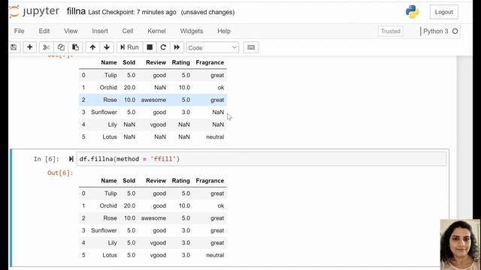Click the kernel idle indicator circle
Viewport: 481px width, 270px height.
455,31
